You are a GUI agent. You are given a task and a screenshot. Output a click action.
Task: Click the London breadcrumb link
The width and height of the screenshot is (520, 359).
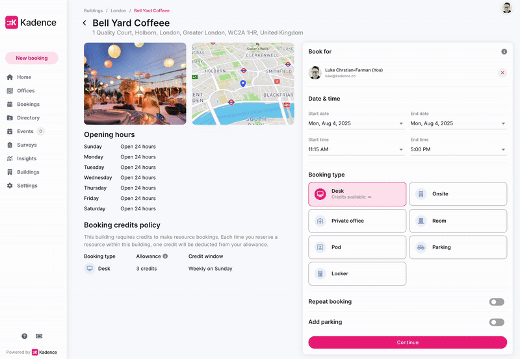(x=118, y=10)
